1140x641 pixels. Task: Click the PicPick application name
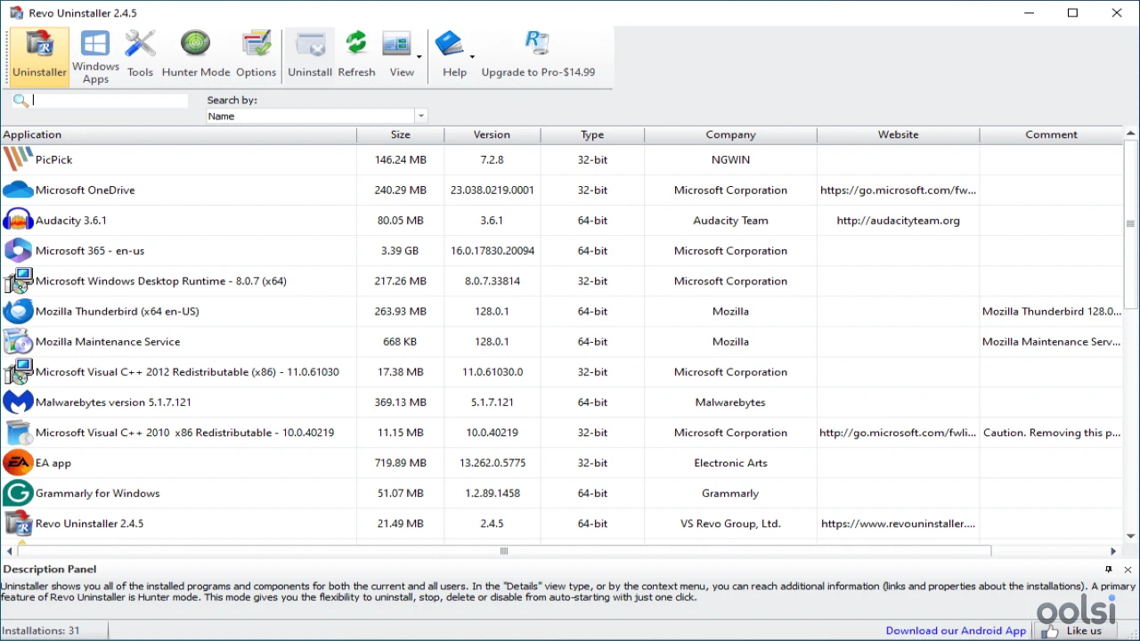click(53, 159)
